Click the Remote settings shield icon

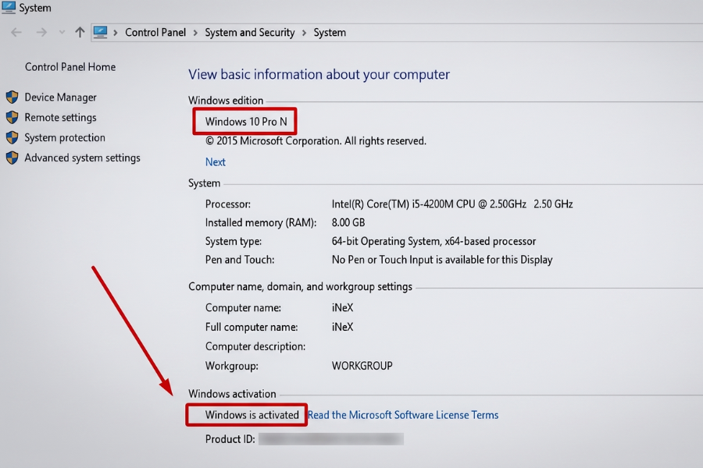pyautogui.click(x=12, y=117)
